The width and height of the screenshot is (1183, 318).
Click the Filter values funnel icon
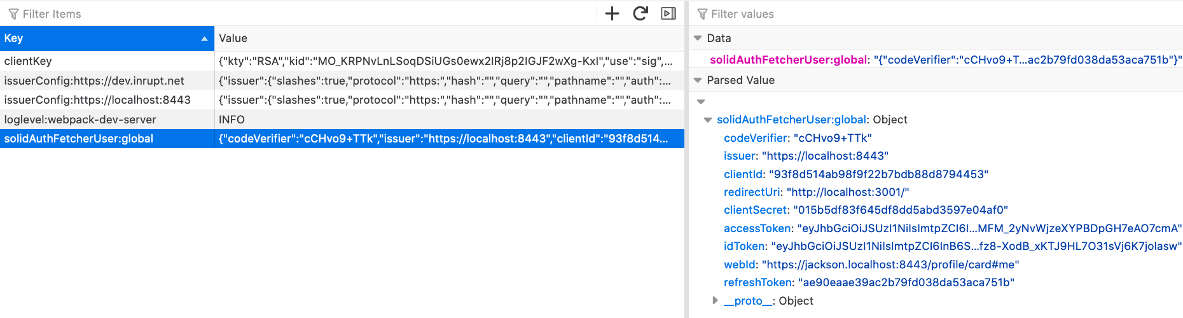[702, 14]
